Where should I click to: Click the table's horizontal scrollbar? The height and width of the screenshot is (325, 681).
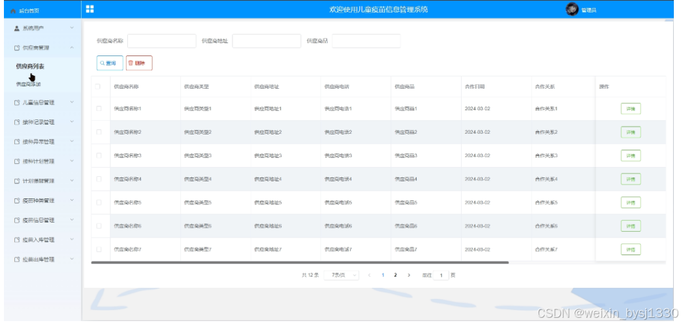(300, 262)
